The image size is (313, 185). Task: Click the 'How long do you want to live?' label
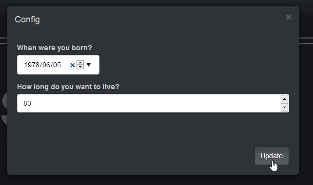pyautogui.click(x=68, y=87)
